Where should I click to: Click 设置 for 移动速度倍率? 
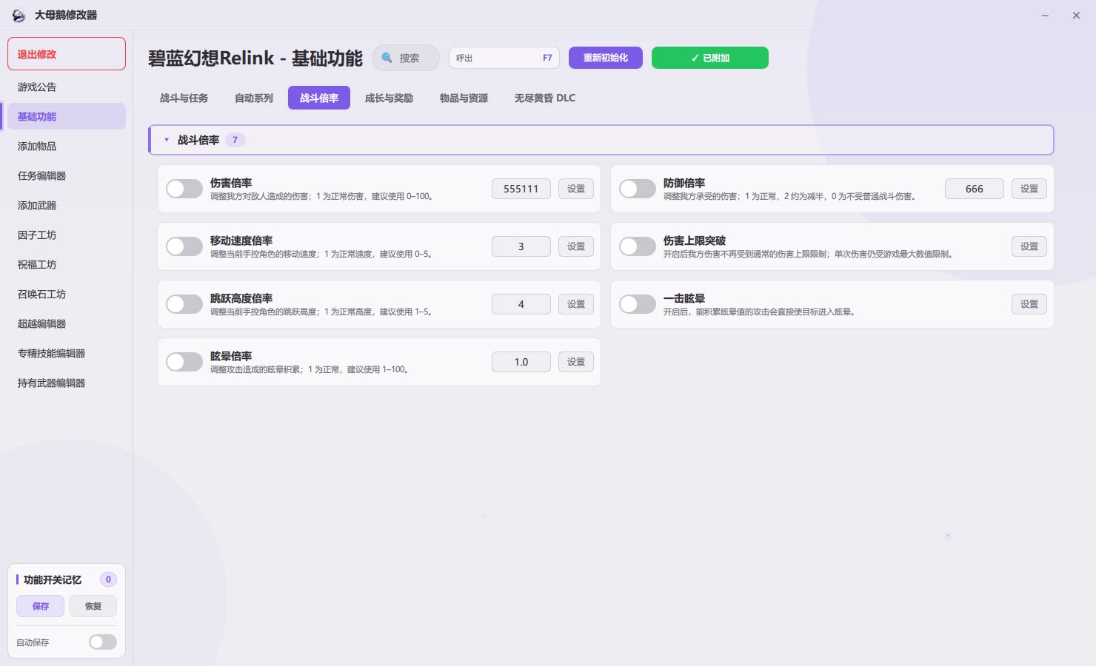point(576,246)
